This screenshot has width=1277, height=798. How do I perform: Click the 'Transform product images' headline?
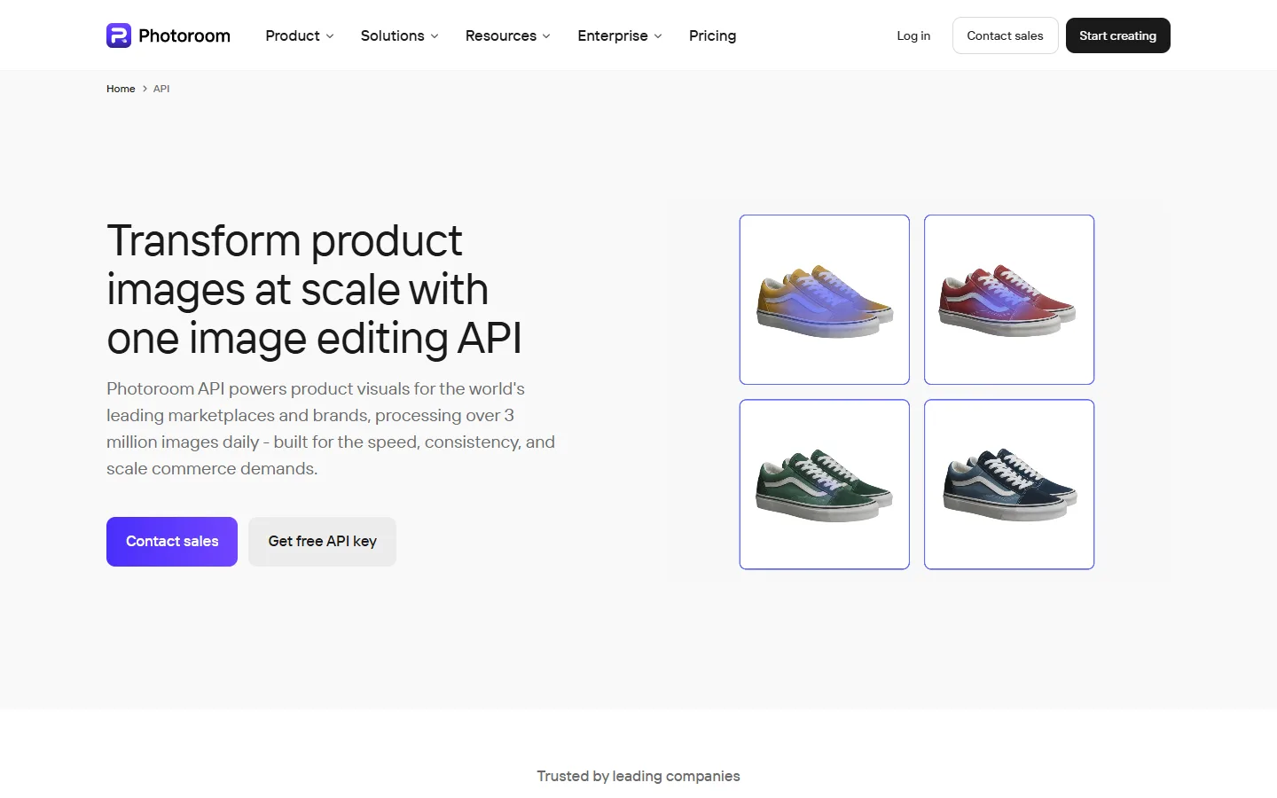(x=314, y=289)
